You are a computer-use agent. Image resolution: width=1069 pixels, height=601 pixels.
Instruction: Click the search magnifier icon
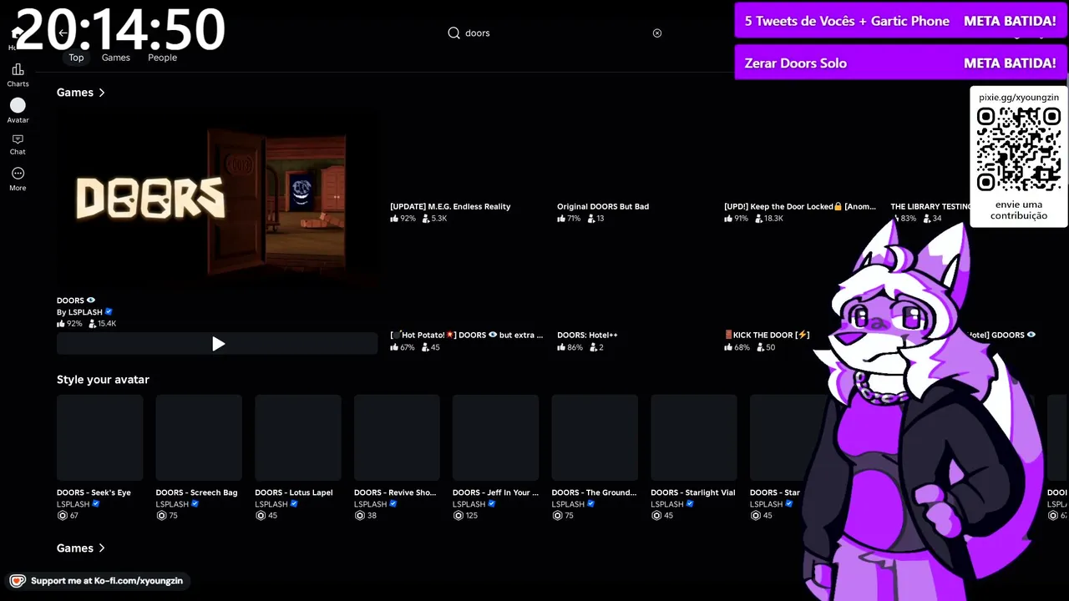point(453,33)
